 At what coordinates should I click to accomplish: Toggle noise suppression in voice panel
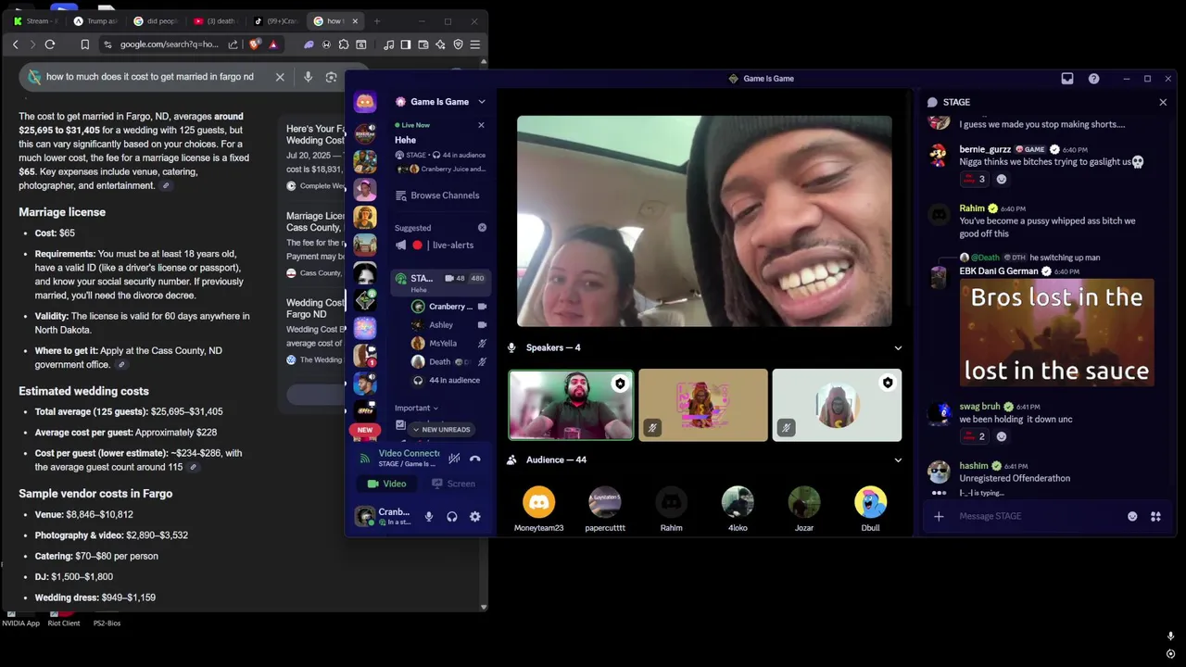(454, 459)
